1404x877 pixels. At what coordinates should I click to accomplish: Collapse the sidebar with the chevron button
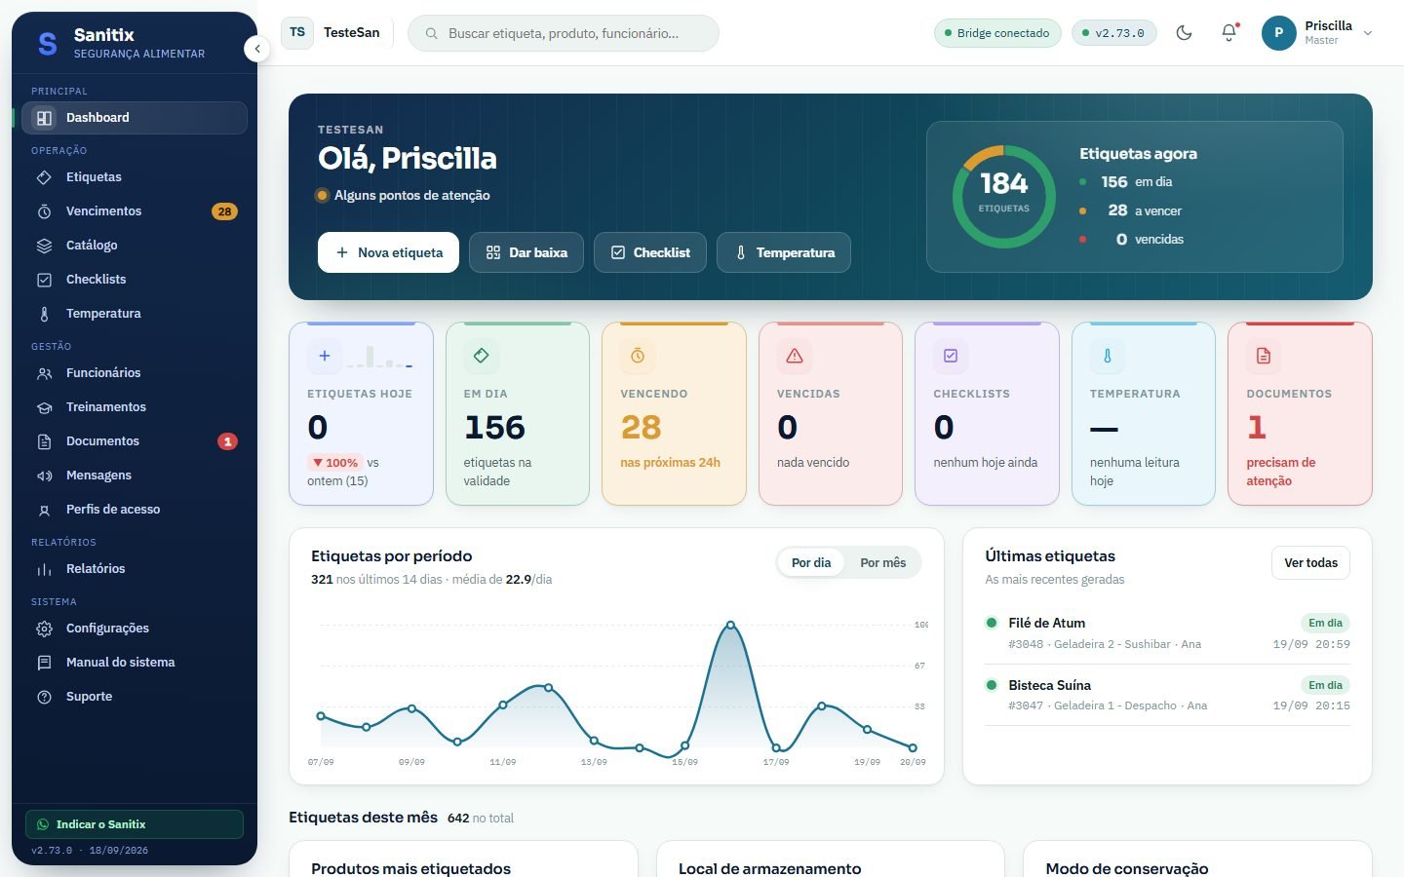pos(256,49)
